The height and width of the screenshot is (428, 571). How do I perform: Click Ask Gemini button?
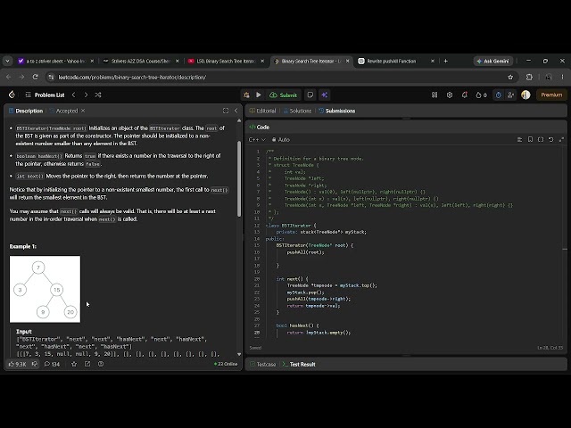pos(493,62)
